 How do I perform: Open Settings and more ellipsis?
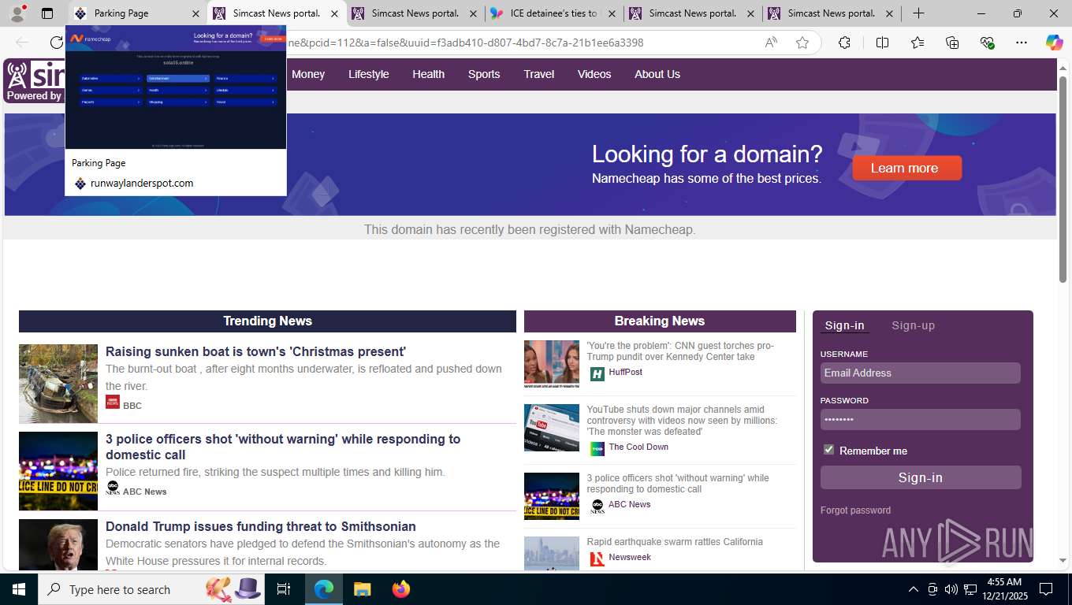click(x=1022, y=43)
